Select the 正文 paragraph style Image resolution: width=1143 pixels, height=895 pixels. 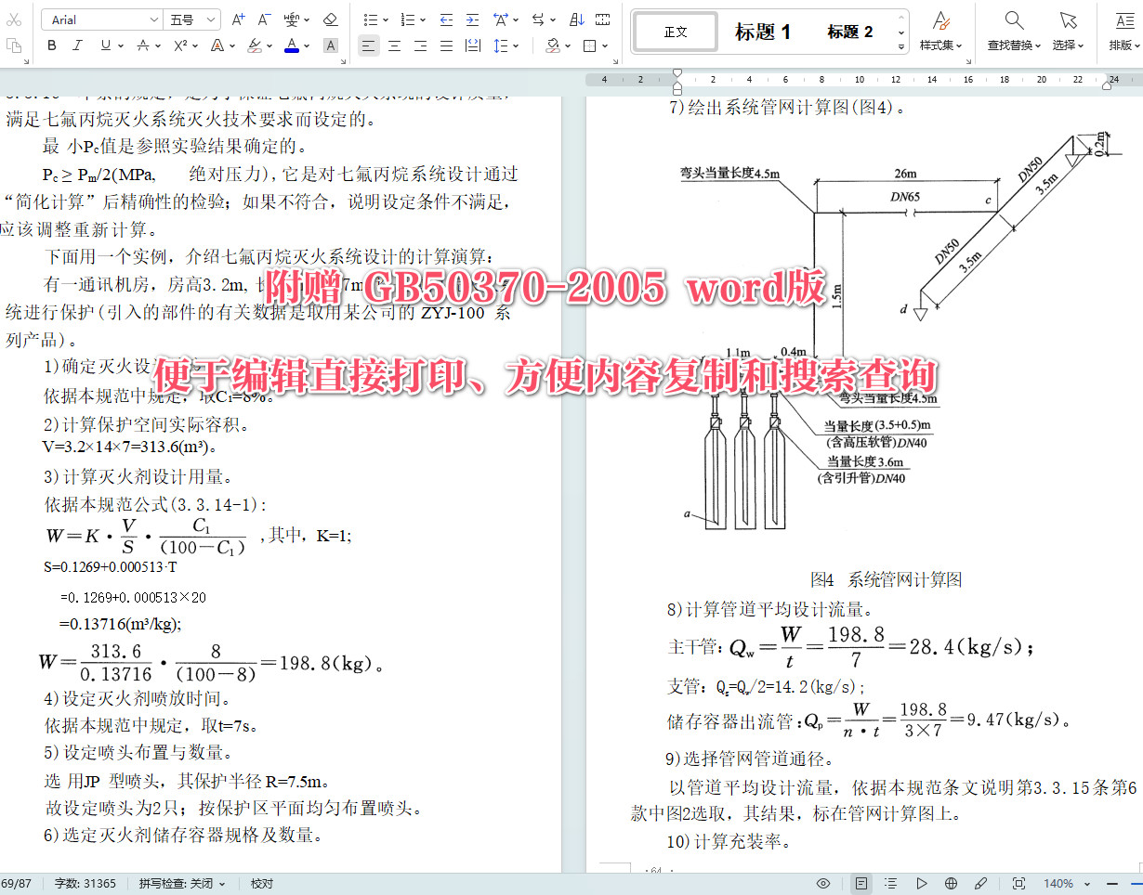(x=675, y=32)
